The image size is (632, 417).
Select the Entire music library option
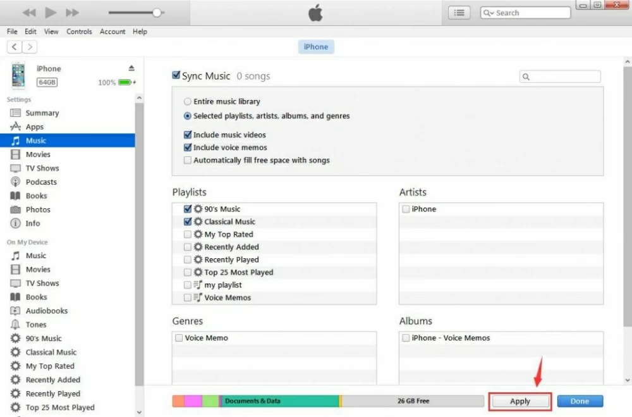pyautogui.click(x=188, y=101)
